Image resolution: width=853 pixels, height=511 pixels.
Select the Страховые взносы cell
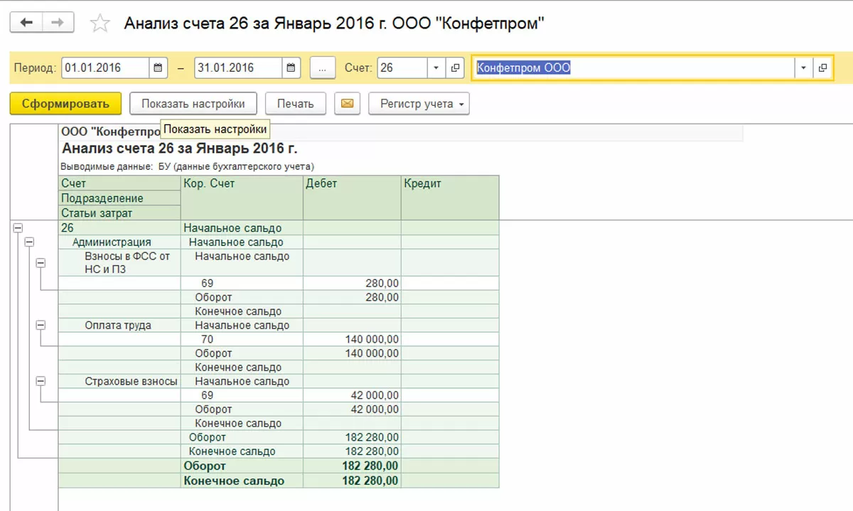click(119, 382)
